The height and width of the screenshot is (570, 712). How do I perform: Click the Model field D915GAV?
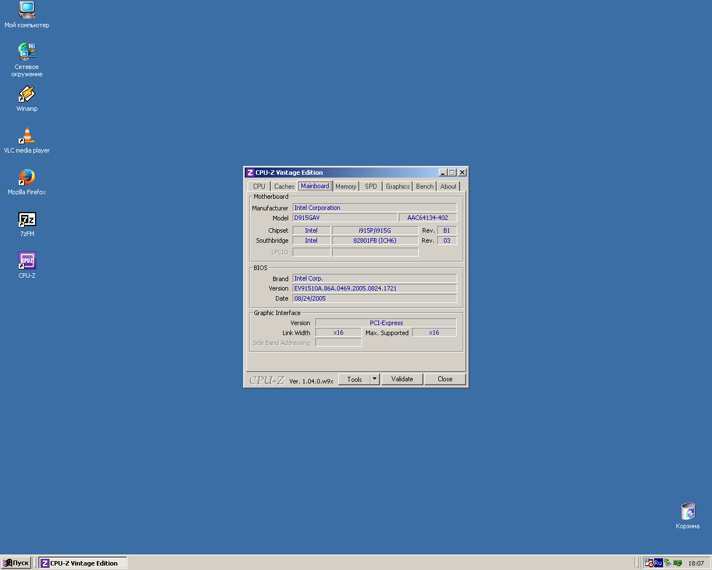345,218
